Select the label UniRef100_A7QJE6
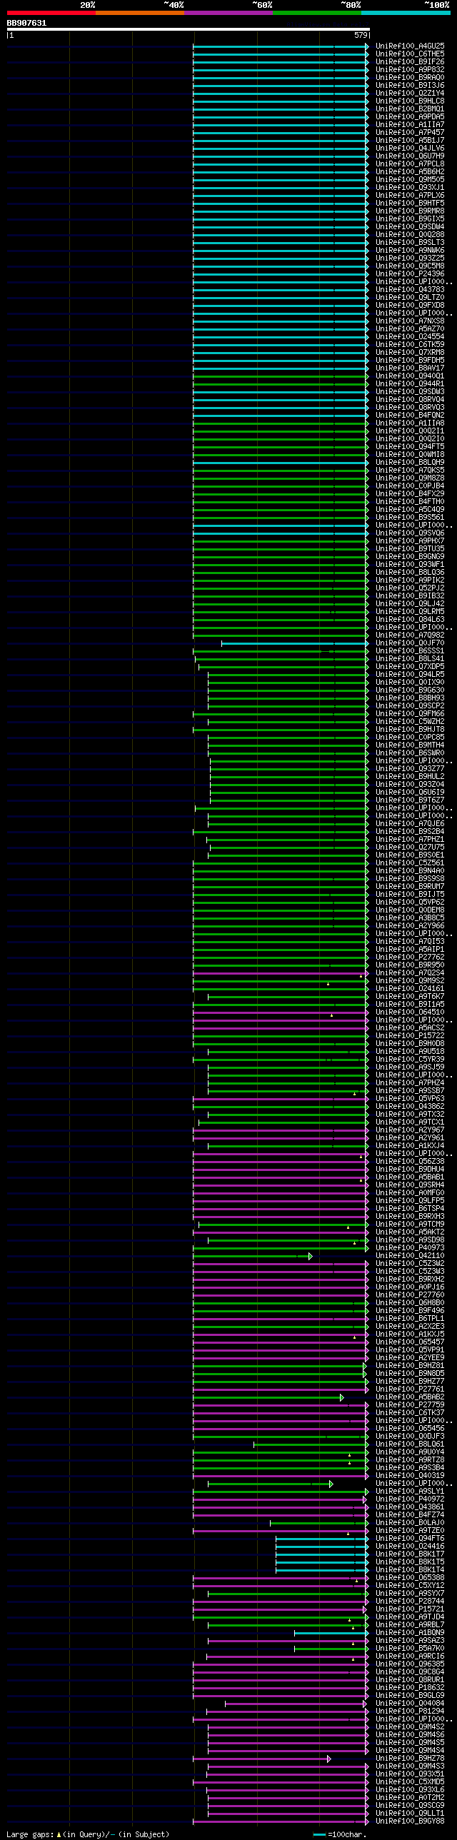 tap(410, 823)
